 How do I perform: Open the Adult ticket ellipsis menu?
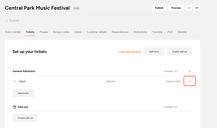189,81
